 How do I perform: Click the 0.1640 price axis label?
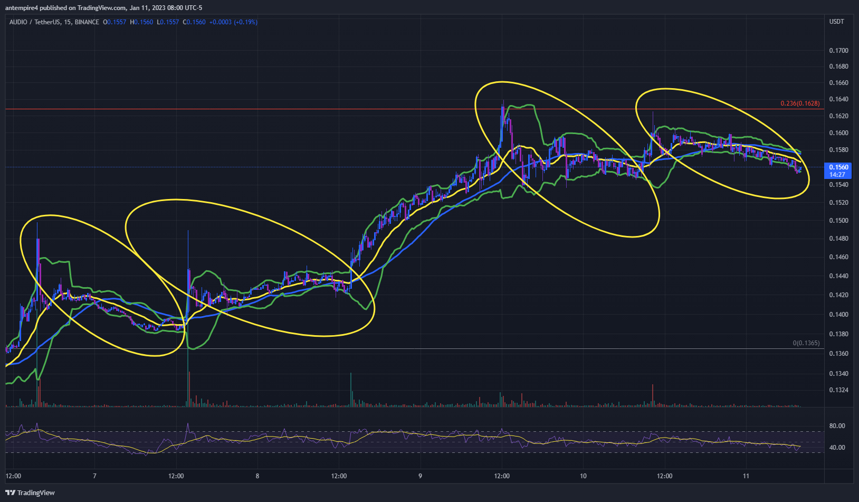click(x=839, y=99)
